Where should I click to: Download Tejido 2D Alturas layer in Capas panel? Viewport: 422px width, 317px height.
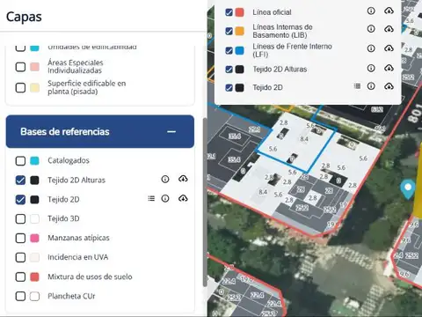tap(183, 179)
